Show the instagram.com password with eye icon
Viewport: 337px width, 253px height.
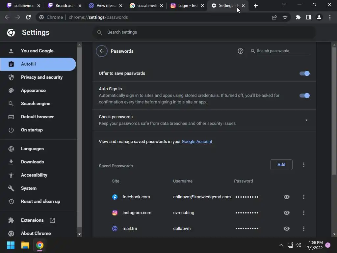287,213
